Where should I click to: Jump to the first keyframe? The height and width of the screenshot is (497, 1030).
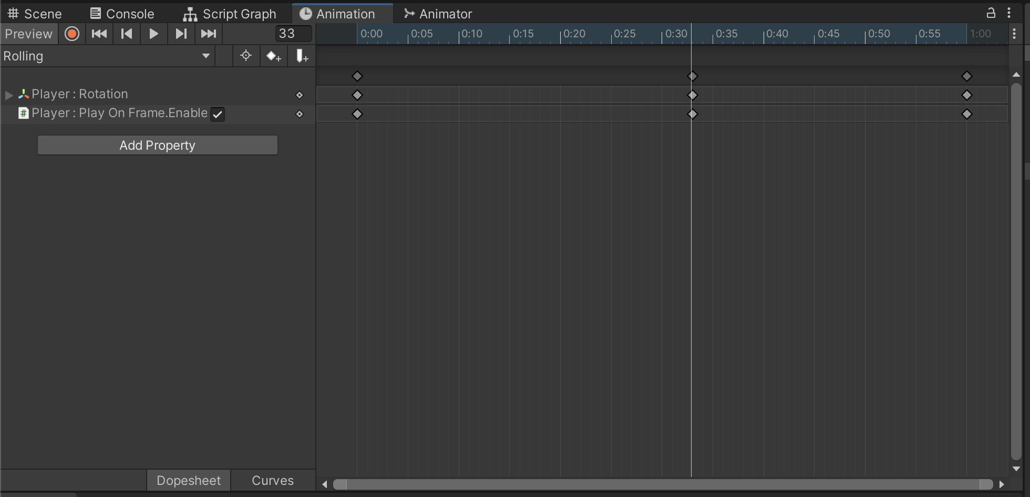coord(99,34)
